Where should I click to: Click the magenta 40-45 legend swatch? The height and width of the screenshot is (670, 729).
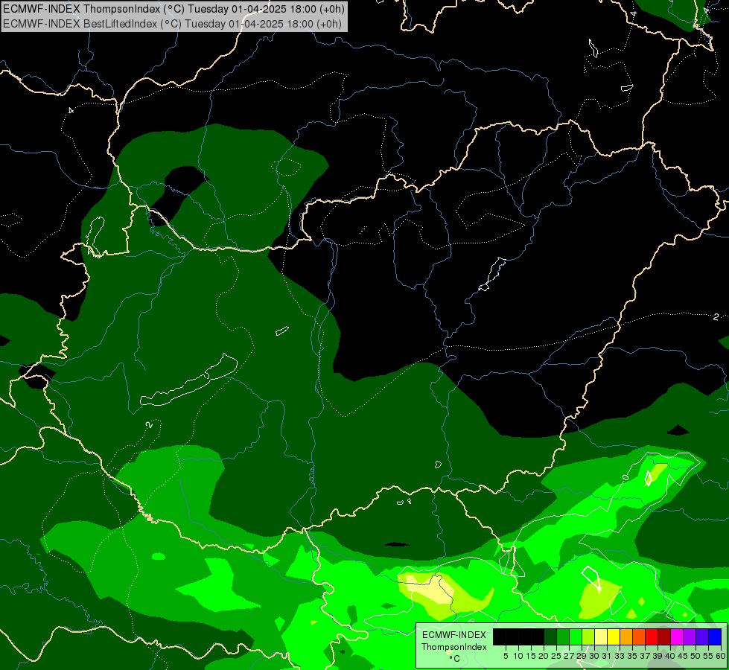677,637
